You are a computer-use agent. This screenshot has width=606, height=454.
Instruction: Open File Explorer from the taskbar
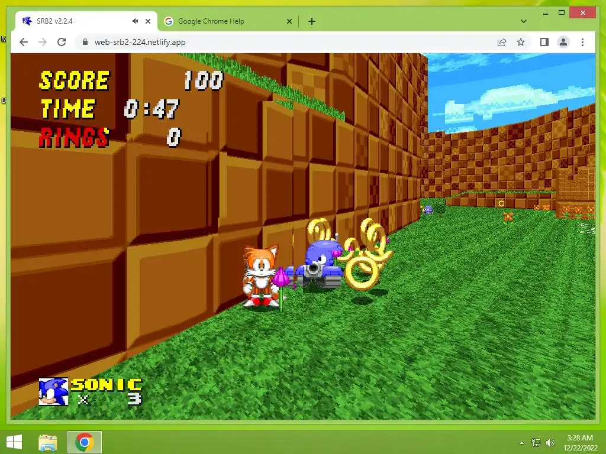click(x=47, y=442)
